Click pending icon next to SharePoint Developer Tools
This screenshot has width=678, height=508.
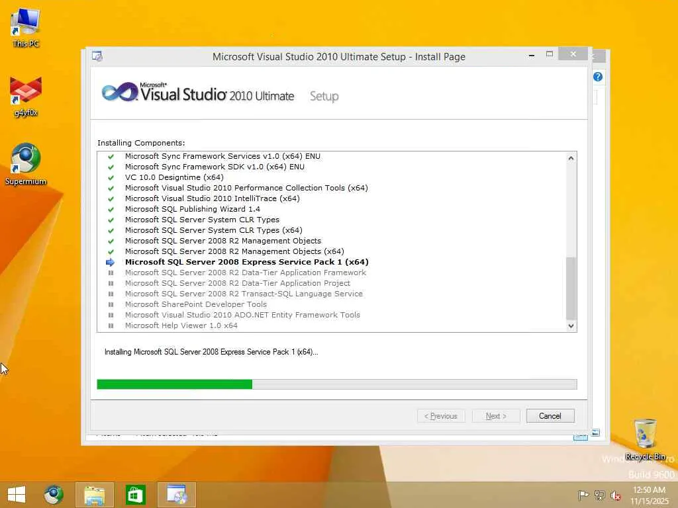pyautogui.click(x=111, y=304)
